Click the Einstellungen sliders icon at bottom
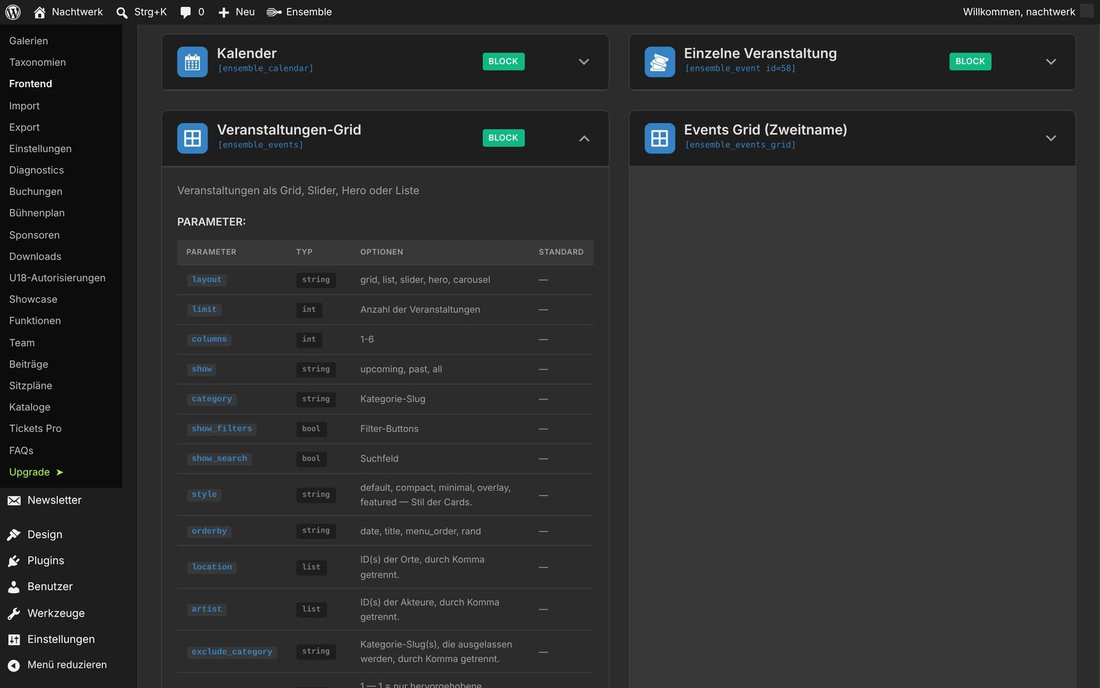The image size is (1100, 688). click(x=14, y=639)
